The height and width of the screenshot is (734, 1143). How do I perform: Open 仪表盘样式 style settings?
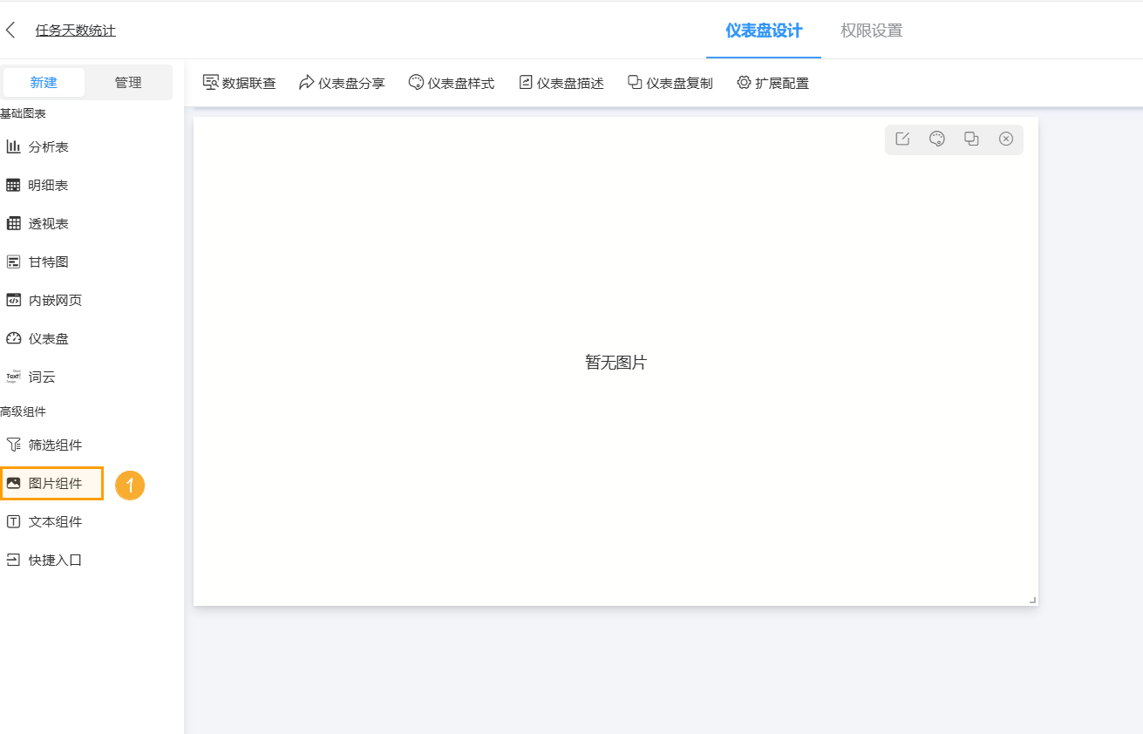pyautogui.click(x=452, y=82)
